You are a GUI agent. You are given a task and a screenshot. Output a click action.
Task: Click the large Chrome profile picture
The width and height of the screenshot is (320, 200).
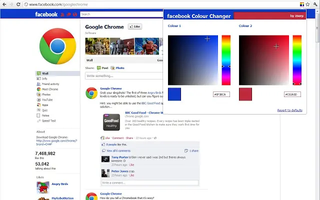point(58,46)
